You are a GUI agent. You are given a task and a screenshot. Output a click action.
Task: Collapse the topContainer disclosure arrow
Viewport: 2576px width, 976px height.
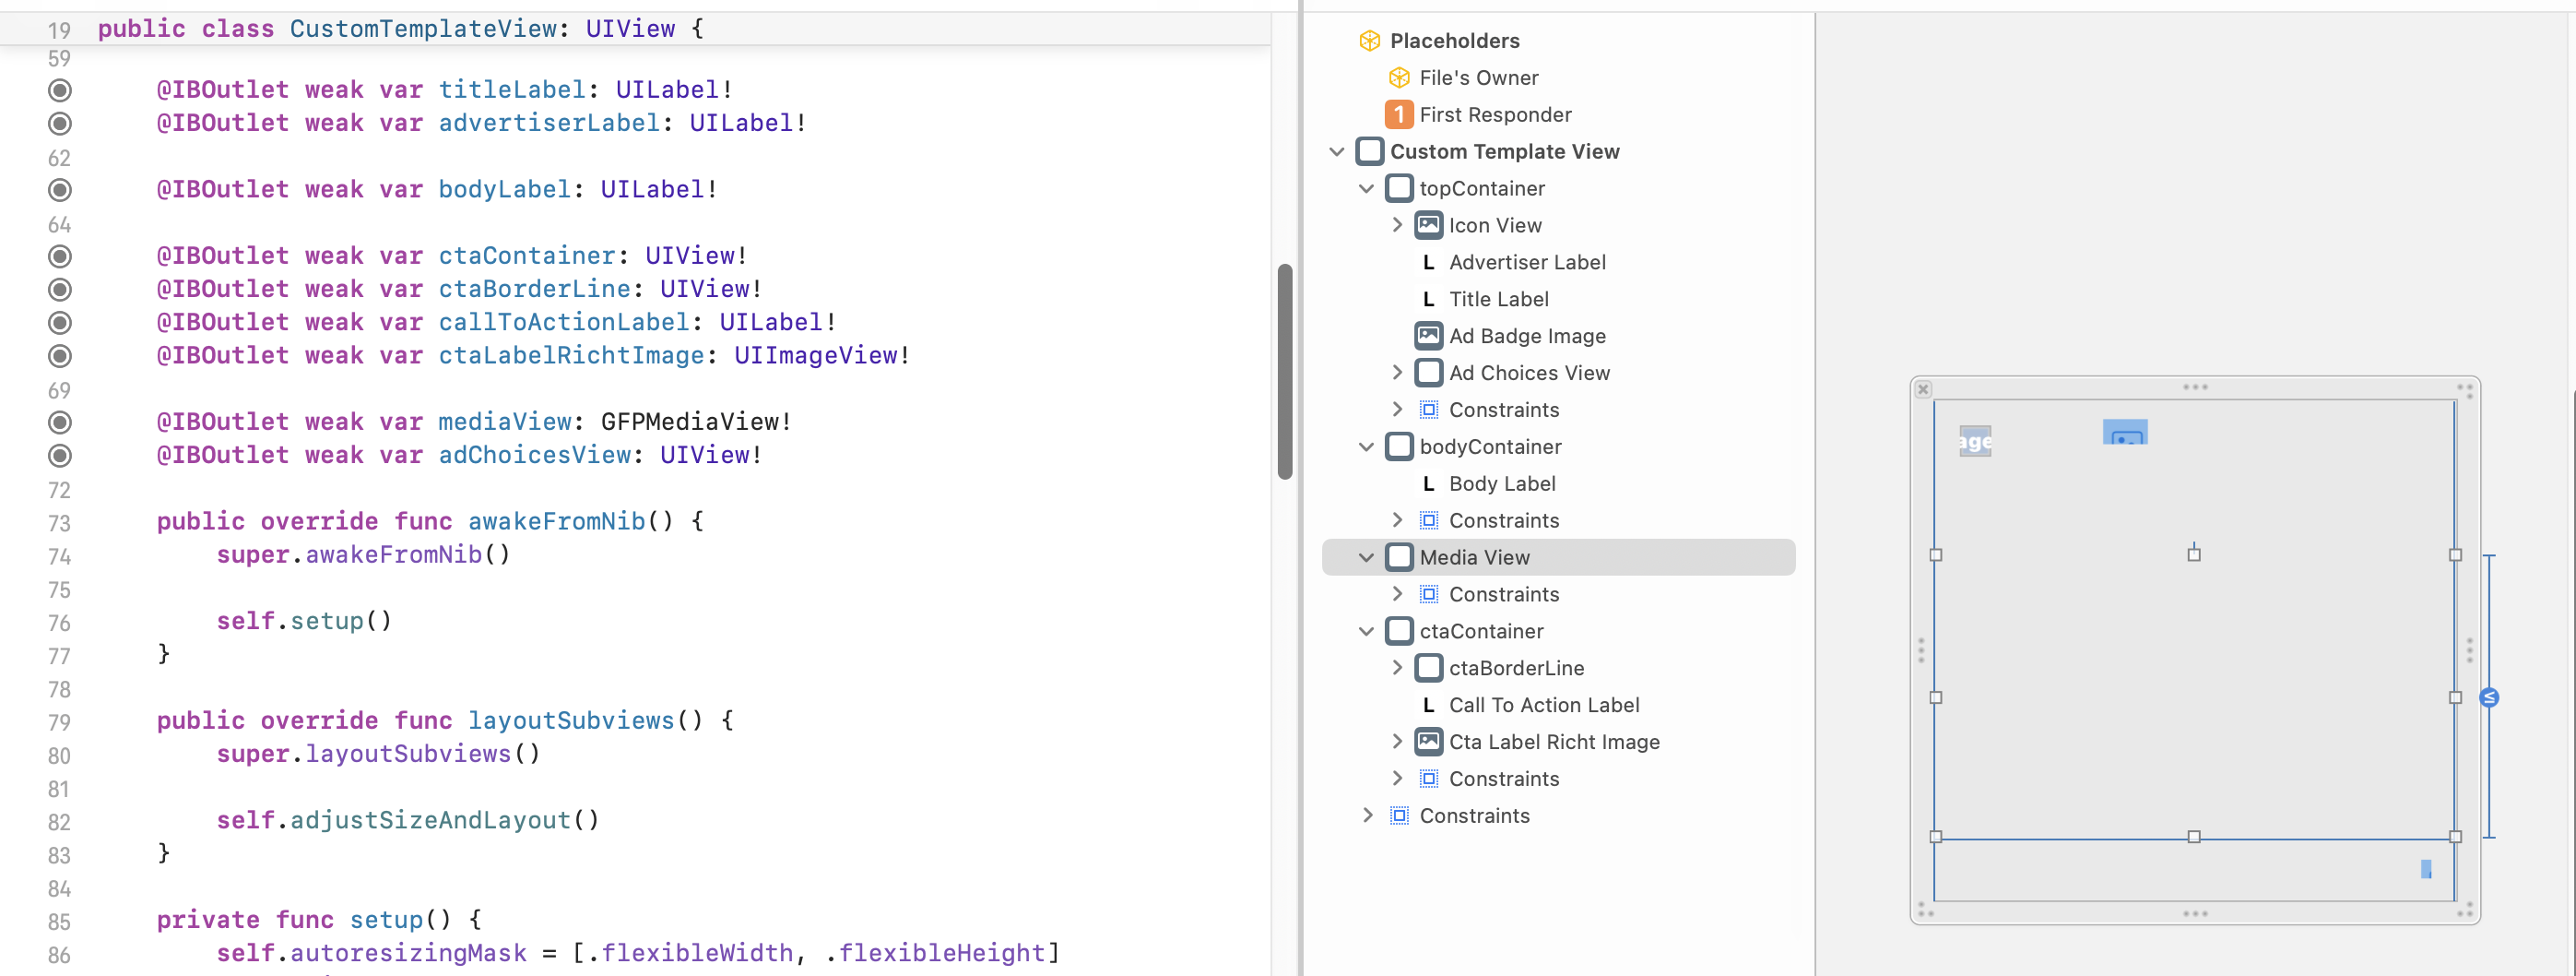click(x=1366, y=189)
